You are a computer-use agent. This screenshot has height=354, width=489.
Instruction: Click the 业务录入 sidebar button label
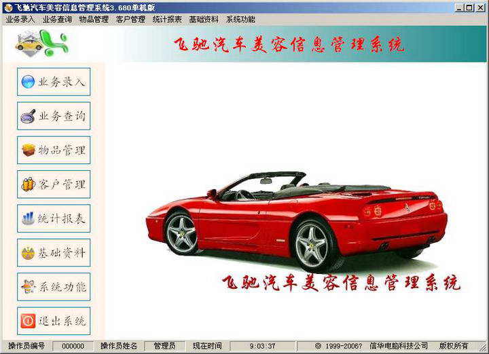[61, 82]
